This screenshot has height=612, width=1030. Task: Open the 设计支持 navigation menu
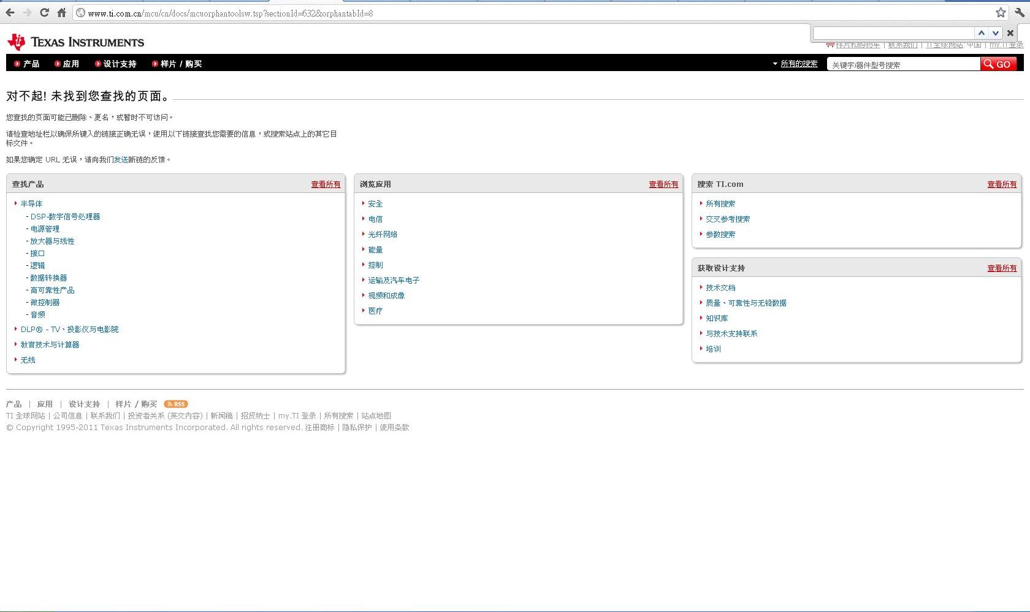click(115, 64)
